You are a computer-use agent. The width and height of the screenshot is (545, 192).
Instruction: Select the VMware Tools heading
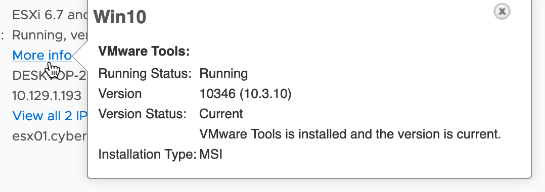point(144,52)
